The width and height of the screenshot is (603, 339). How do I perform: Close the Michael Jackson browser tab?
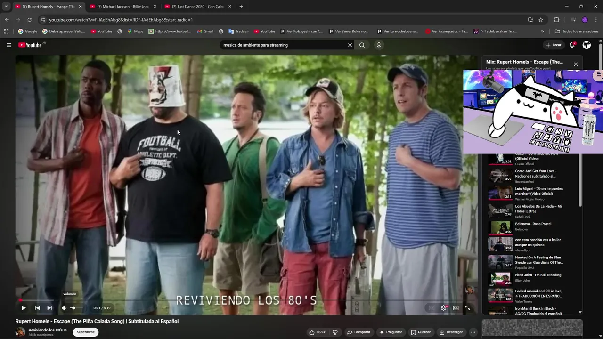[x=155, y=7]
